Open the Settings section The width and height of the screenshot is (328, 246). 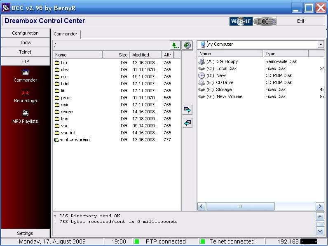25,233
